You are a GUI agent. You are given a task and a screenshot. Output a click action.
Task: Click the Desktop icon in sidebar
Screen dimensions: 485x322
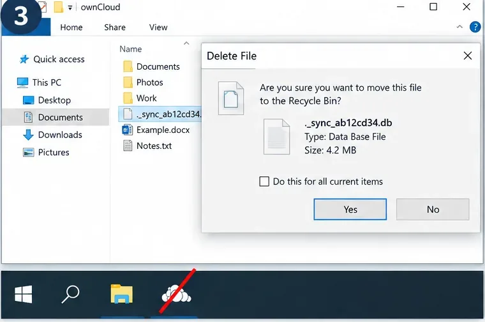29,100
